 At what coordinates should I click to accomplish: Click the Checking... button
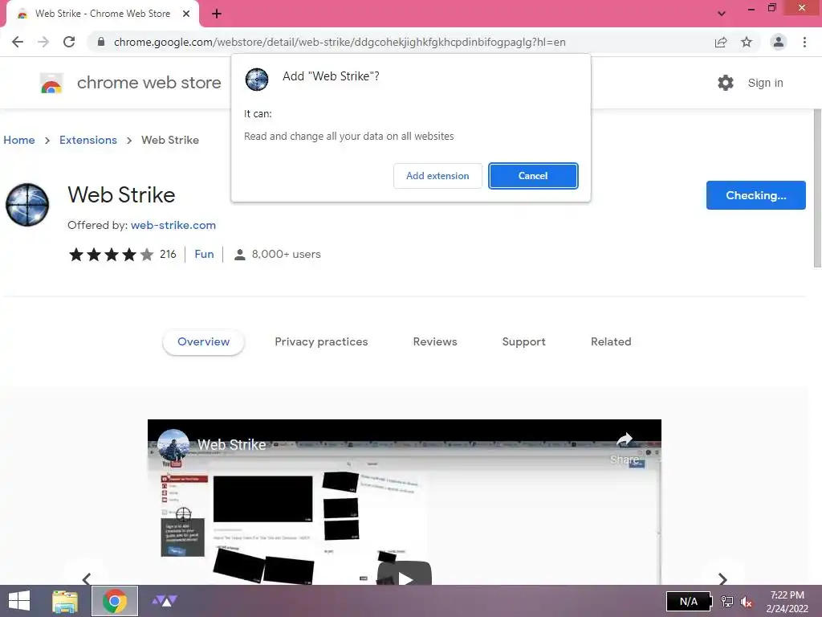pyautogui.click(x=756, y=195)
